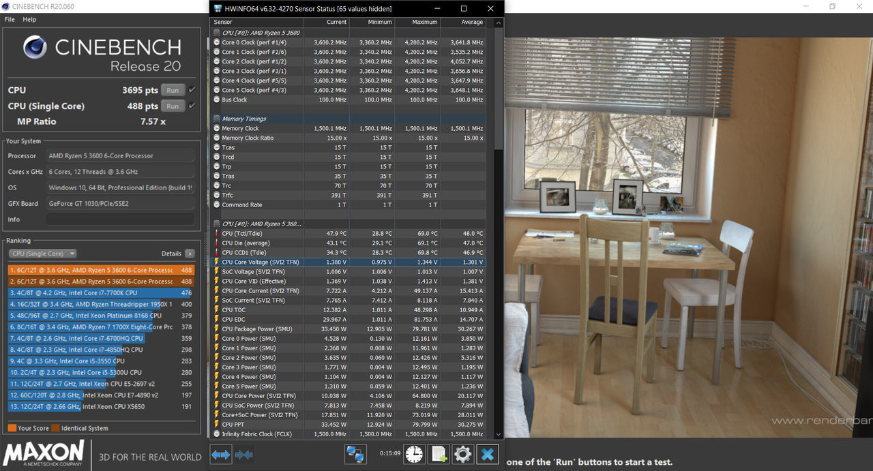Select the 'CPU Core Voltage (SVI2 TFN)' sensor row
Viewport: 873px width, 471px height.
pyautogui.click(x=348, y=262)
